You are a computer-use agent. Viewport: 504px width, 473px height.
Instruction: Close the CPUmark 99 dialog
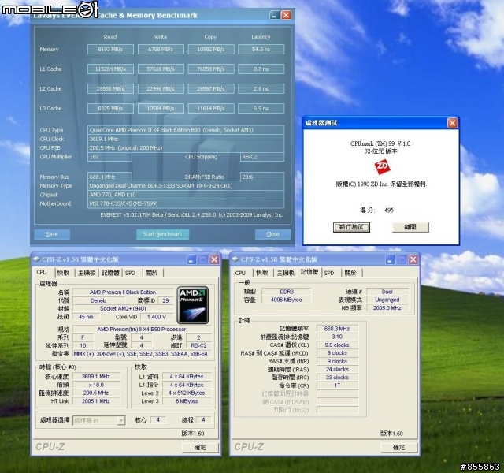[452, 123]
